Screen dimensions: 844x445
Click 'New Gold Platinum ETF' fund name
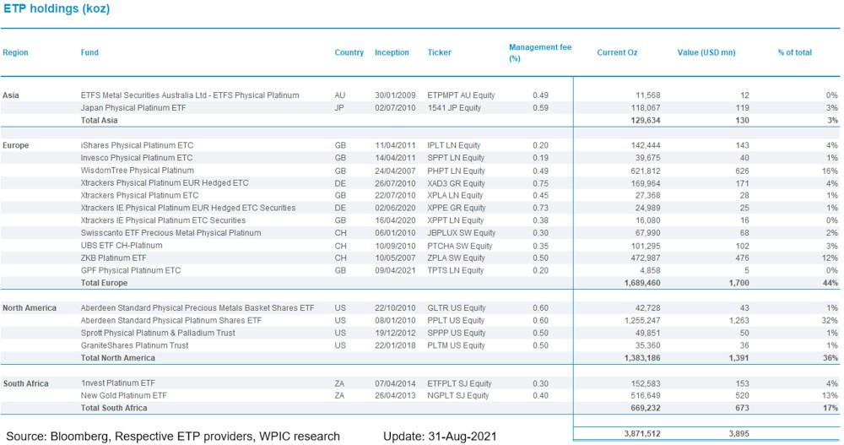point(123,395)
